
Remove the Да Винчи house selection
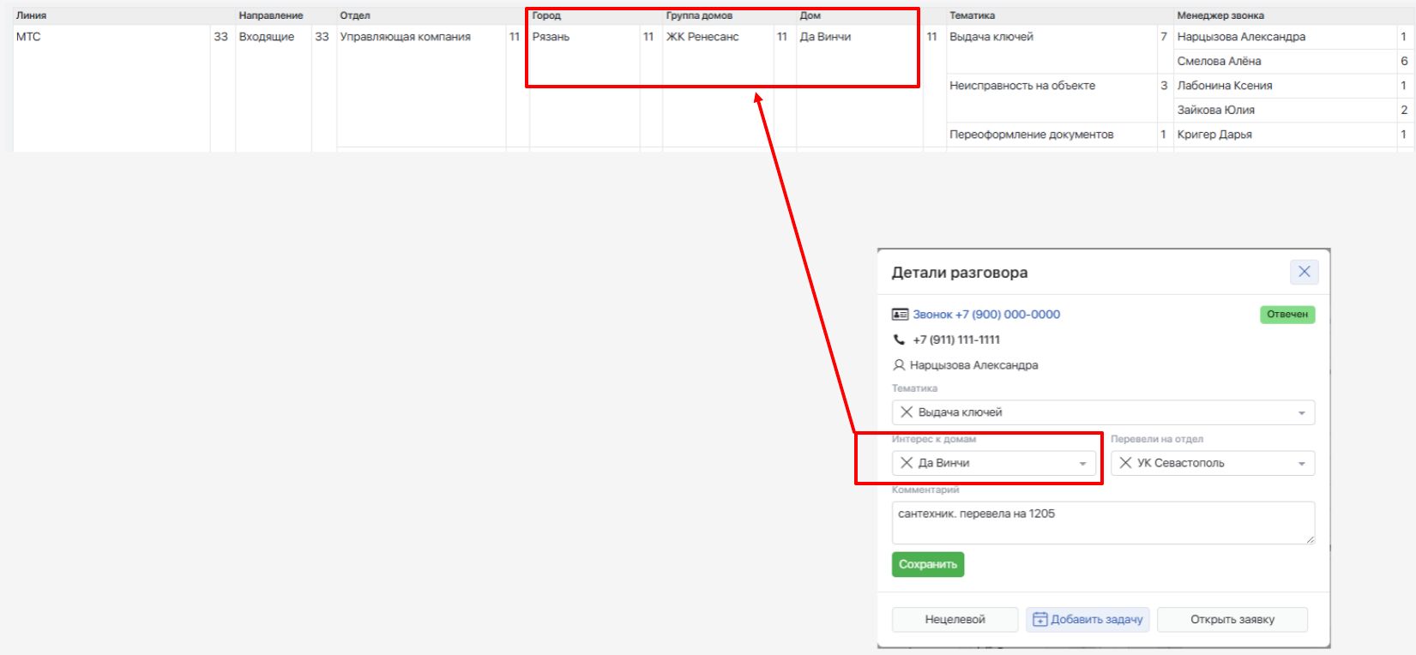pos(907,463)
